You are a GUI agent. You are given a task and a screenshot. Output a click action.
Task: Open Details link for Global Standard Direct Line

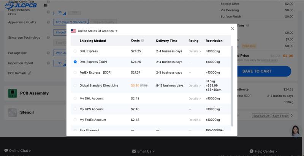[x=195, y=85]
